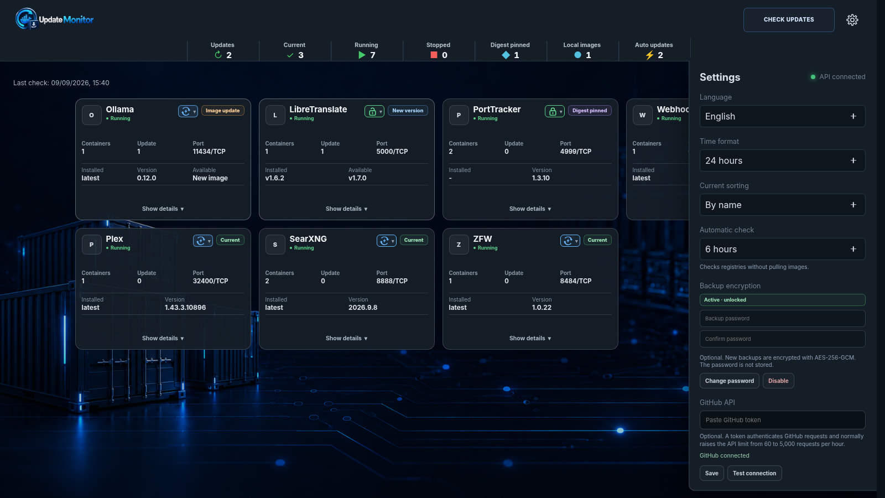
Task: Open settings via the gear icon
Action: click(x=852, y=20)
